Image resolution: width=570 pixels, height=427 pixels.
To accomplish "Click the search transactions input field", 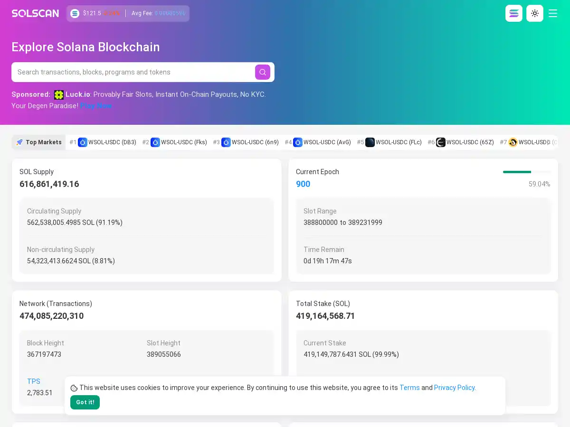I will [x=133, y=72].
